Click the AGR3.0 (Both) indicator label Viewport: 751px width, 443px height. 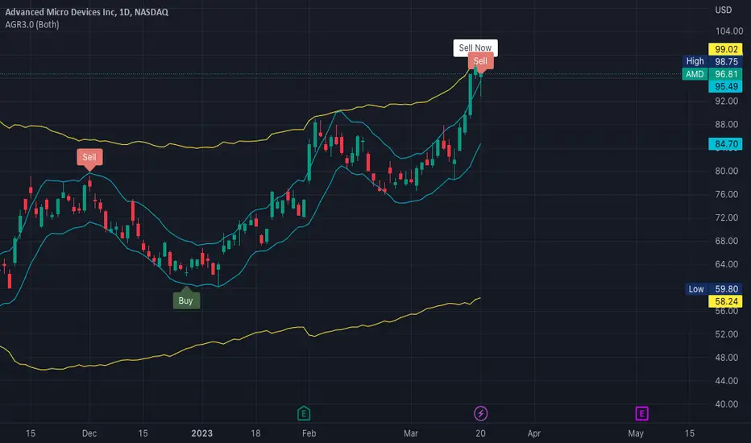32,24
